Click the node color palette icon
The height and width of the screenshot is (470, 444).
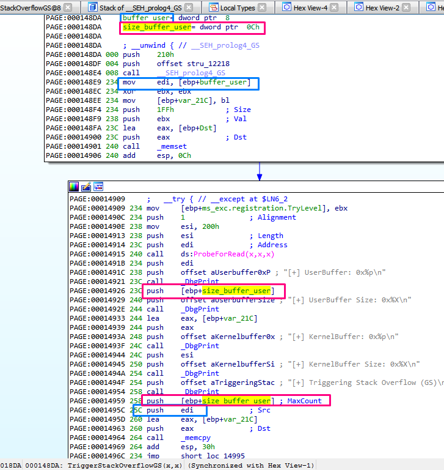(74, 187)
